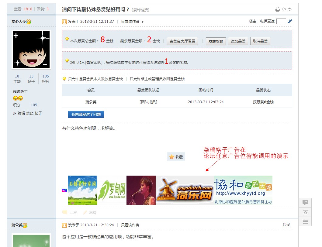The height and width of the screenshot is (247, 322).
Task: Click the 回复 link under the first post
Action: pos(73,213)
